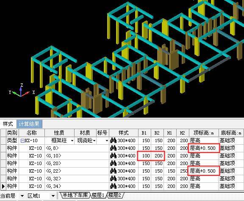Collapse the KZ-10 type tree node

22,140
